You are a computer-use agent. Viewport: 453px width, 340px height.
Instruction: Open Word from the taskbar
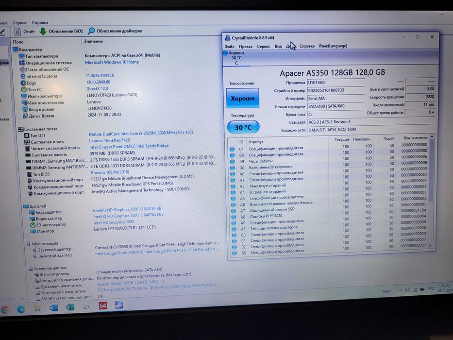(53, 308)
